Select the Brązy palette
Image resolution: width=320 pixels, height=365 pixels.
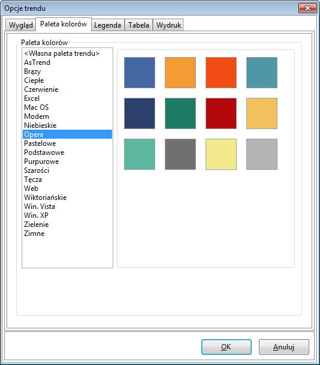[x=67, y=71]
